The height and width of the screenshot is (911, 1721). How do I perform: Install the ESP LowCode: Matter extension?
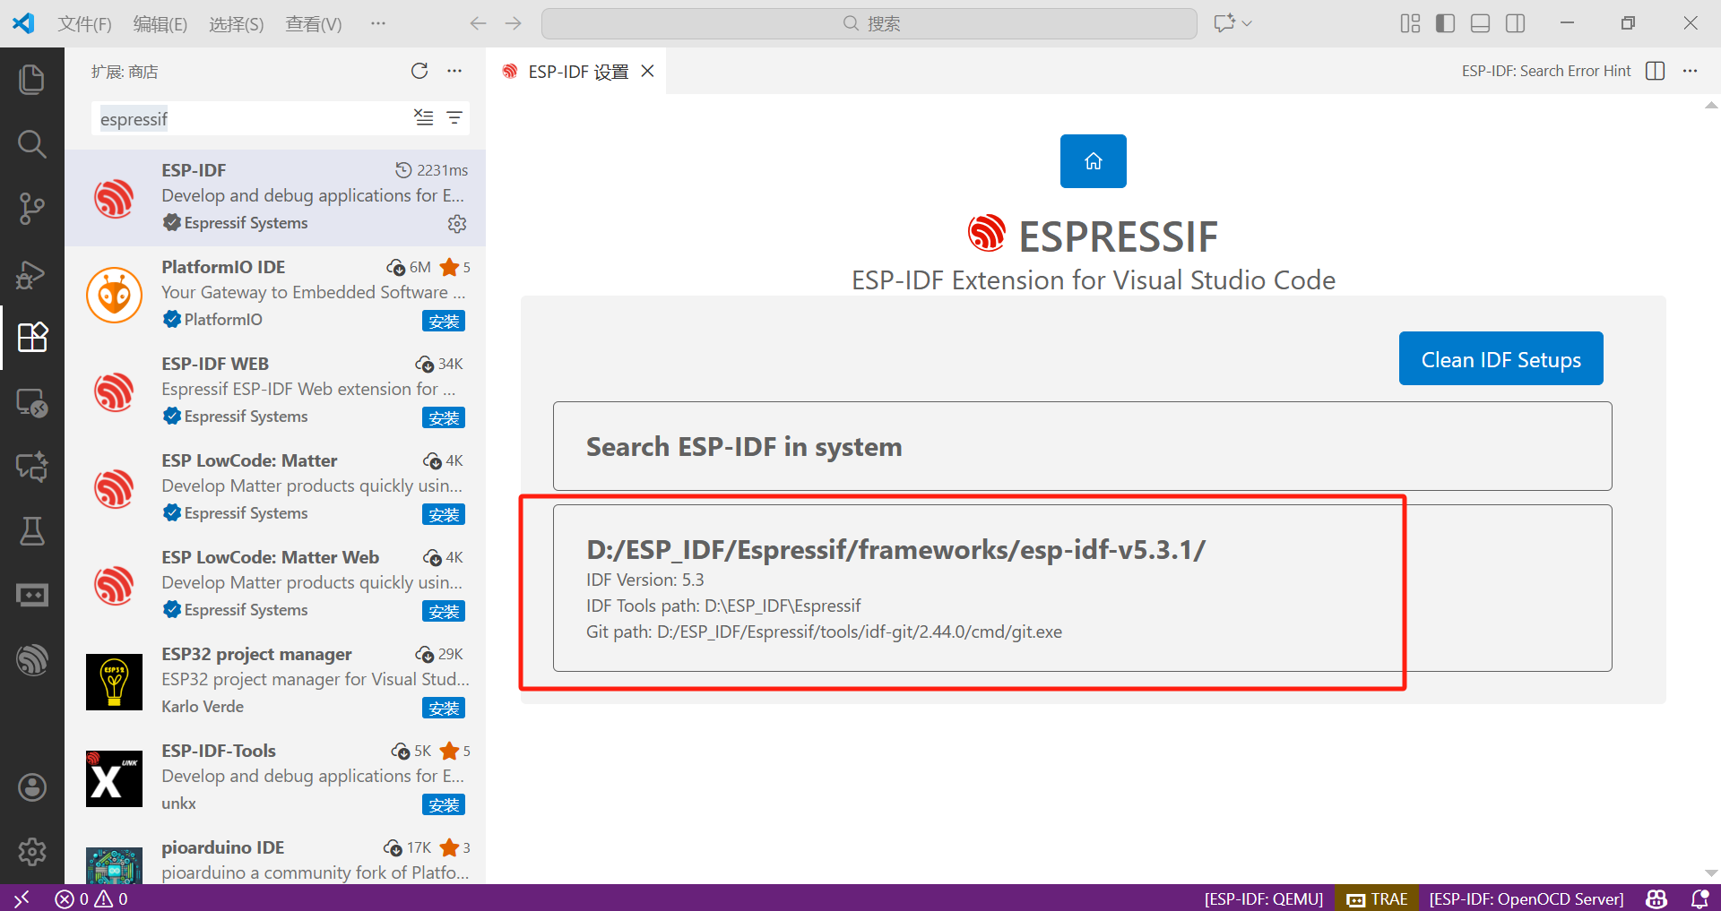(x=444, y=514)
